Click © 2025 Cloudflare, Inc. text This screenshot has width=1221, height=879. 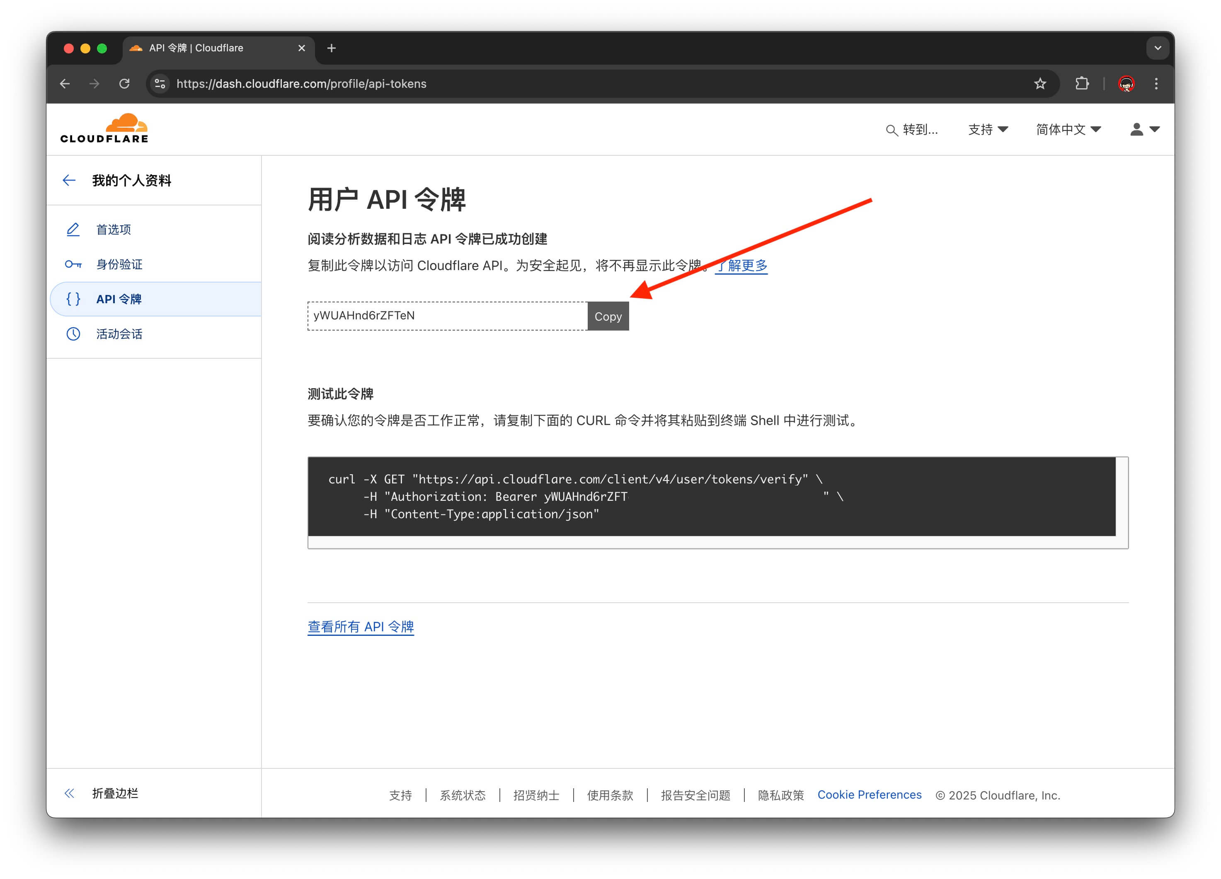pyautogui.click(x=998, y=796)
